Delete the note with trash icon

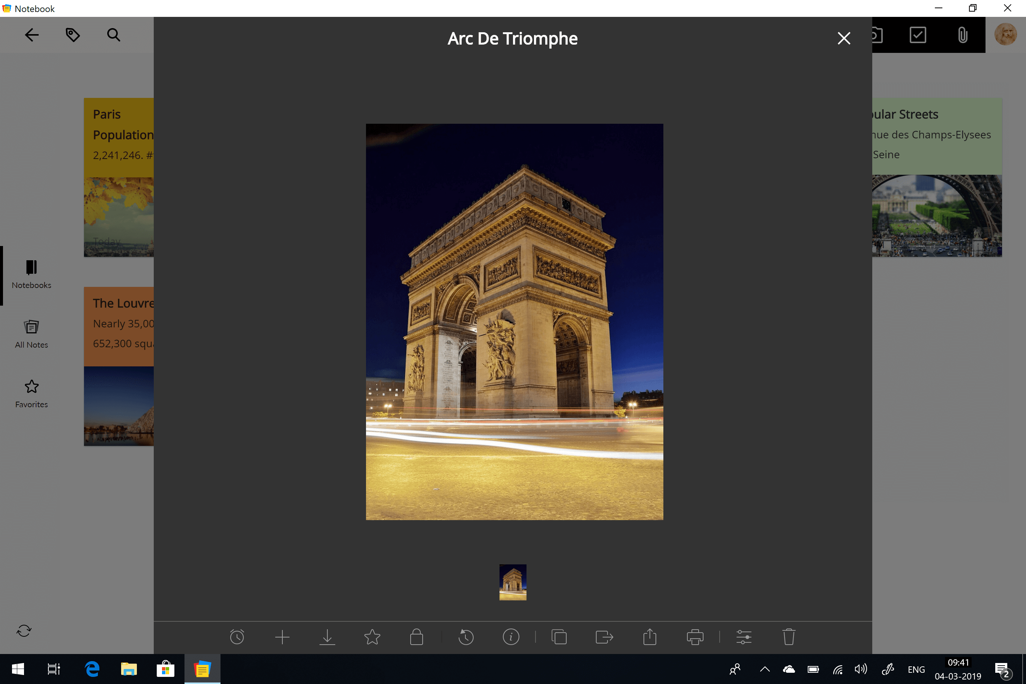[789, 637]
